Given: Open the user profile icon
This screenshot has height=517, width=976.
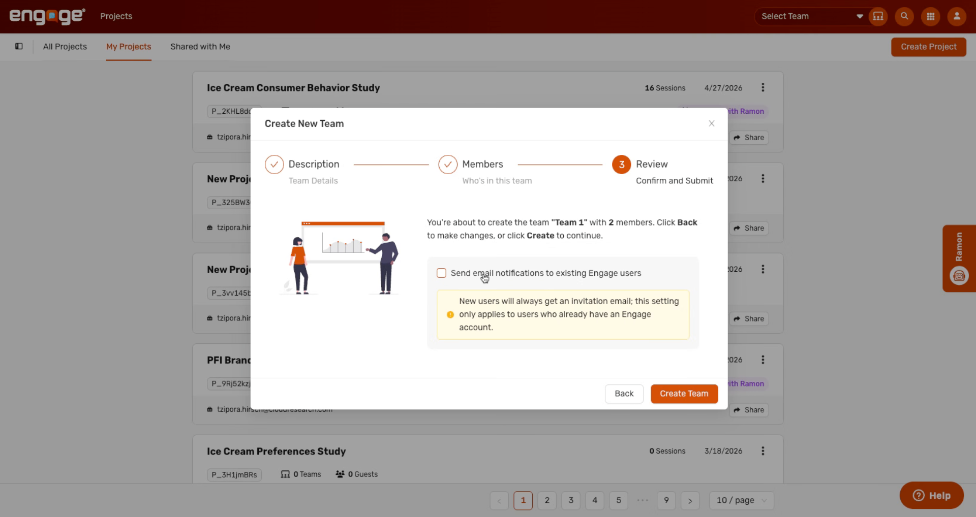Looking at the screenshot, I should 956,16.
